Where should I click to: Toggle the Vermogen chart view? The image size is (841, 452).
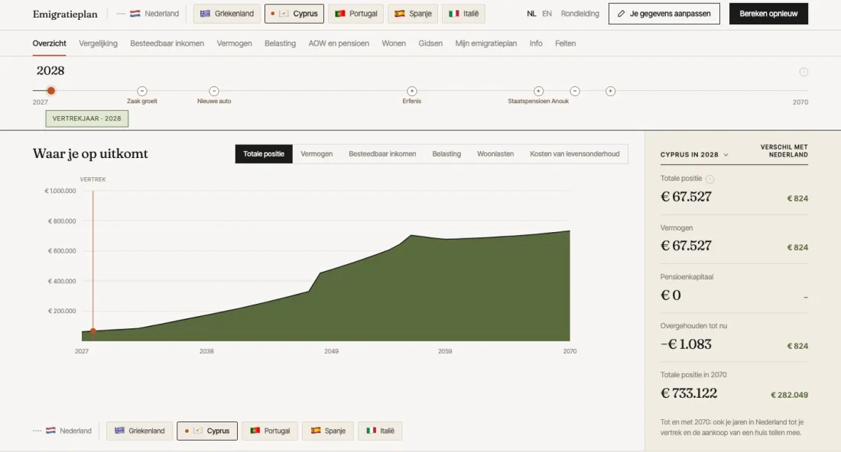pyautogui.click(x=317, y=154)
